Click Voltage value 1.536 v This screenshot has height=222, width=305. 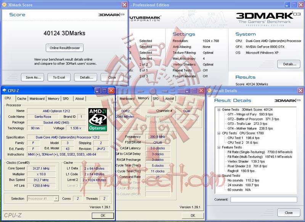point(75,128)
